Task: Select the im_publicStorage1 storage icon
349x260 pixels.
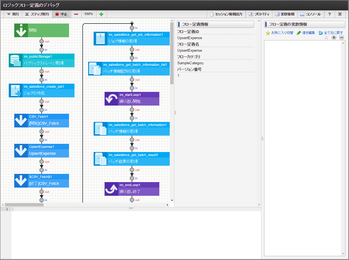Action: coord(16,60)
